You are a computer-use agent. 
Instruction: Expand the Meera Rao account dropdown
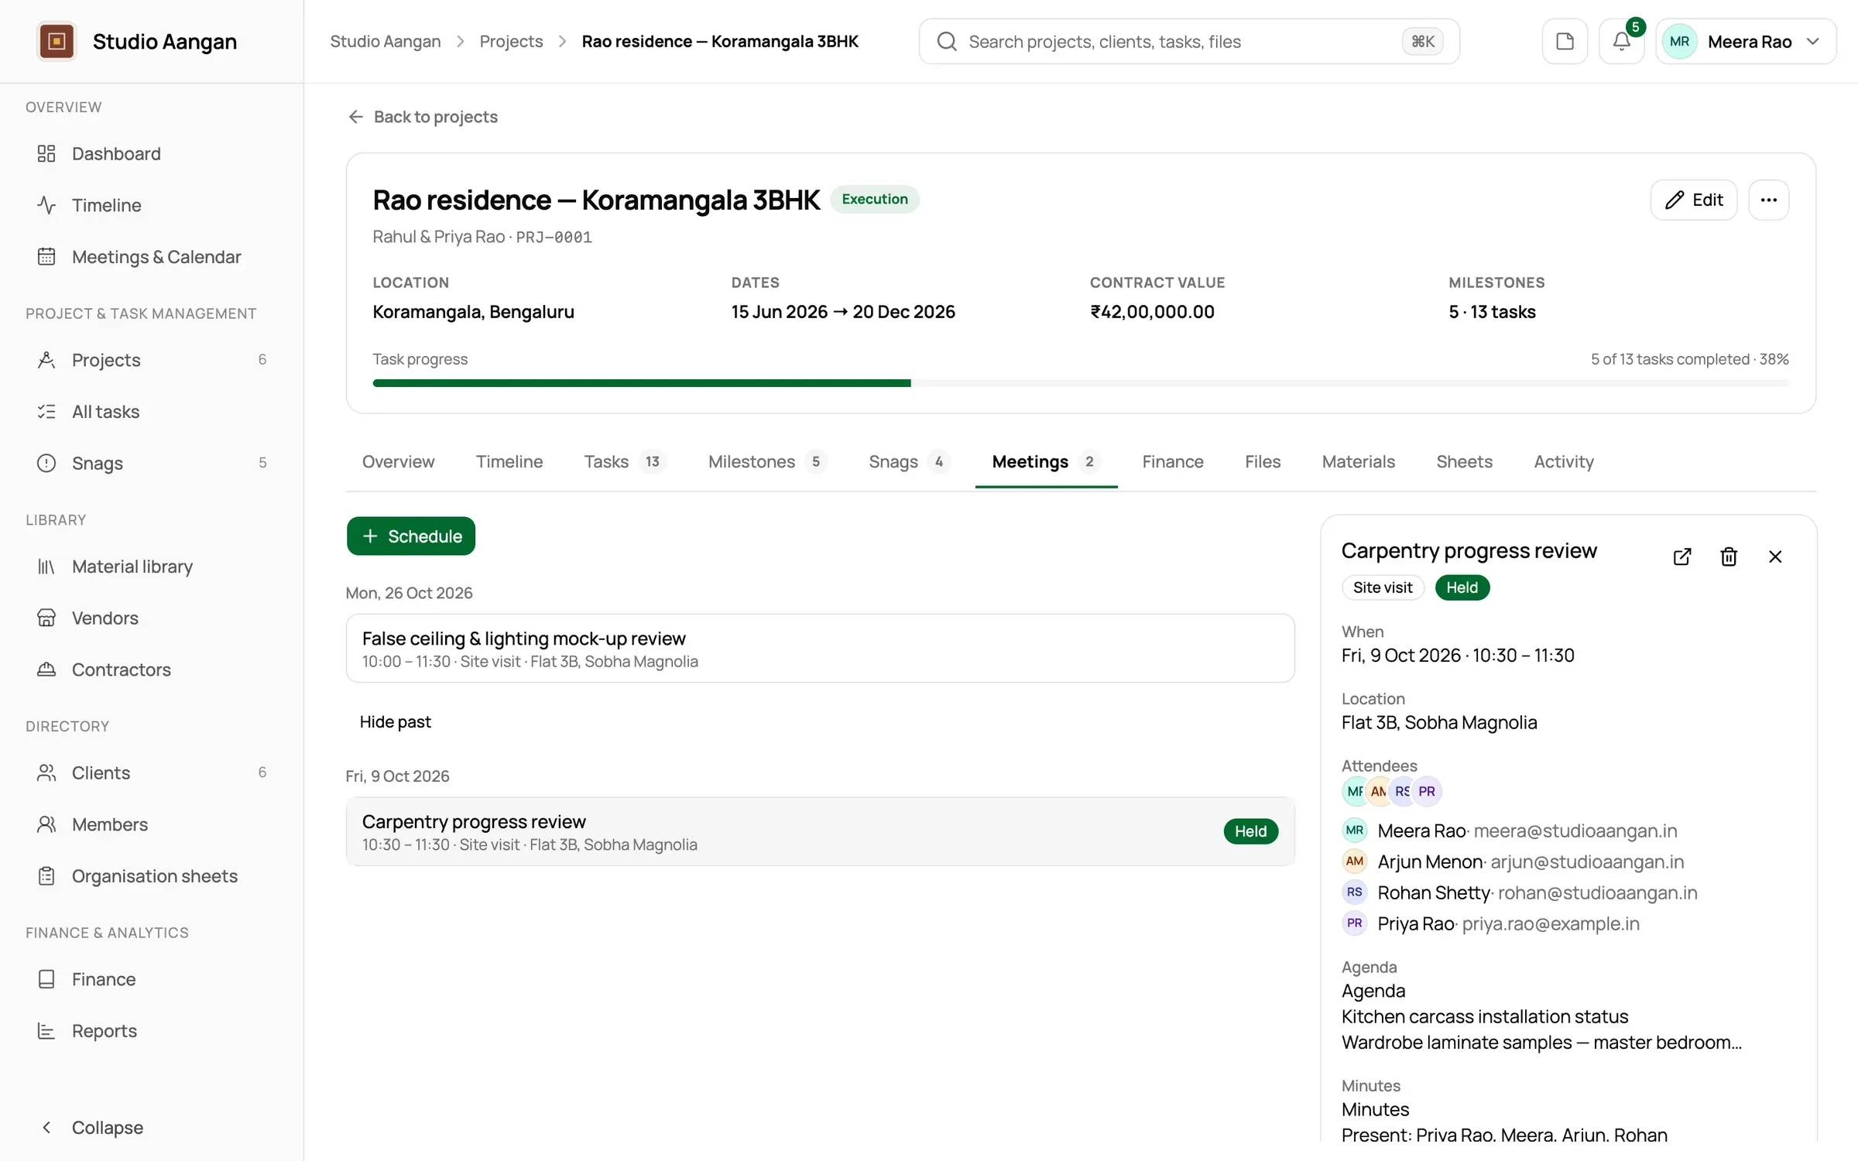tap(1746, 41)
